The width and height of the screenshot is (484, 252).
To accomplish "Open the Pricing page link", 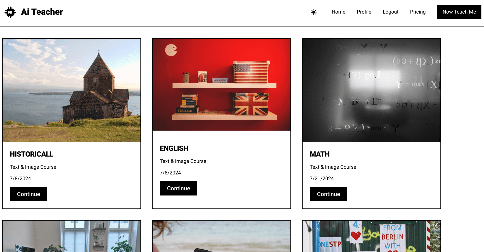I will click(x=418, y=12).
